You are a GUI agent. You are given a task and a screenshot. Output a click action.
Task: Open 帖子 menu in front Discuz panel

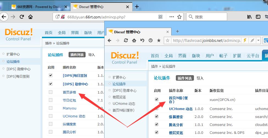(223, 56)
